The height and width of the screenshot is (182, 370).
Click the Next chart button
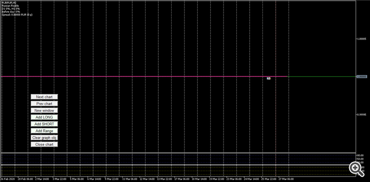coord(44,97)
